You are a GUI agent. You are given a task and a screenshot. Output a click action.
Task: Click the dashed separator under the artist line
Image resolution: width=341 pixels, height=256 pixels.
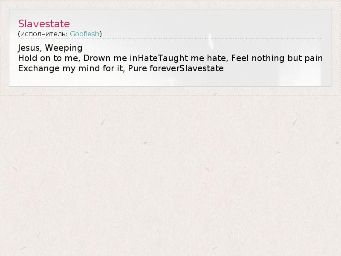170,38
